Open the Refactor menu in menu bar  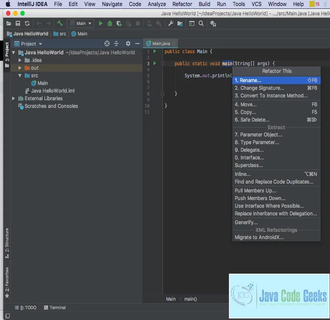point(182,4)
